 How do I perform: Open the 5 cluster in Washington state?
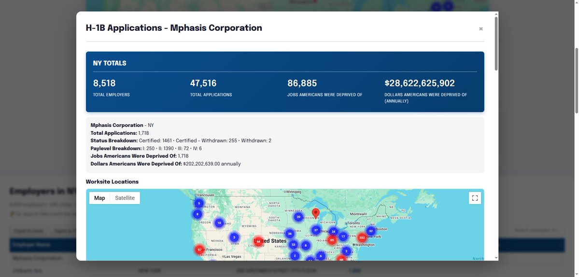point(199,203)
